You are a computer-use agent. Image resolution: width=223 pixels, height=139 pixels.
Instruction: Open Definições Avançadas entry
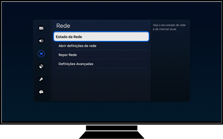(101, 64)
